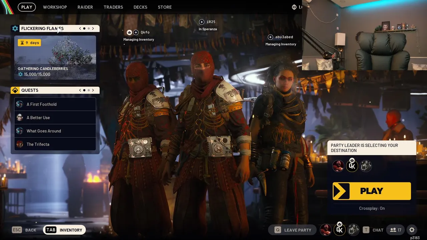
Task: Click player name abu3abed
Action: tap(284, 37)
